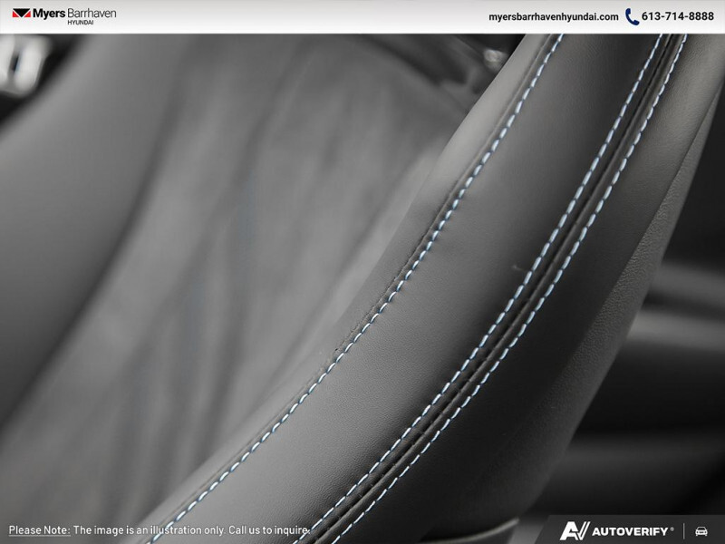Click the small car icon at bottom right

(701, 530)
